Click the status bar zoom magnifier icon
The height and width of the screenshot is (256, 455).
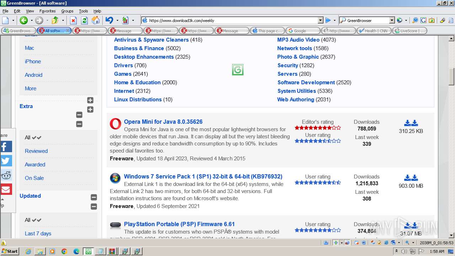point(407,242)
